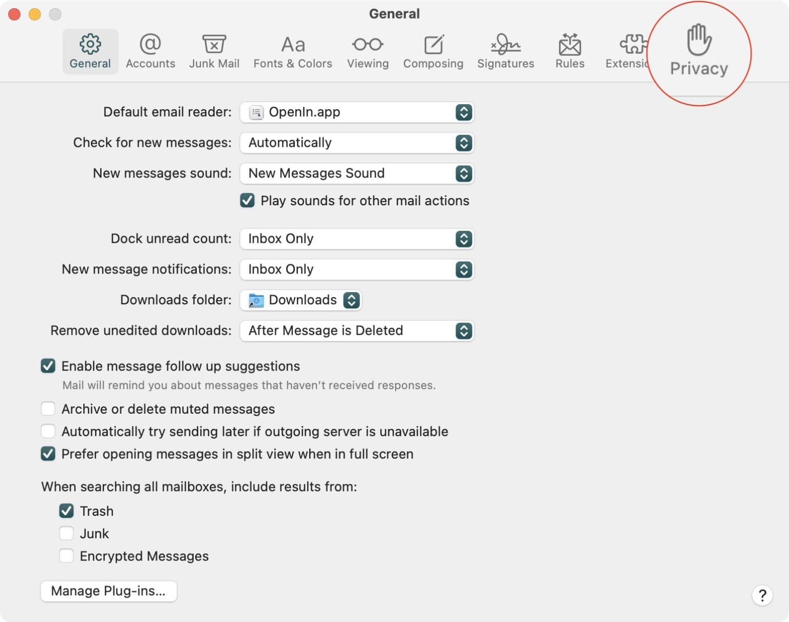
Task: Select the Composing pencil icon
Action: 433,49
